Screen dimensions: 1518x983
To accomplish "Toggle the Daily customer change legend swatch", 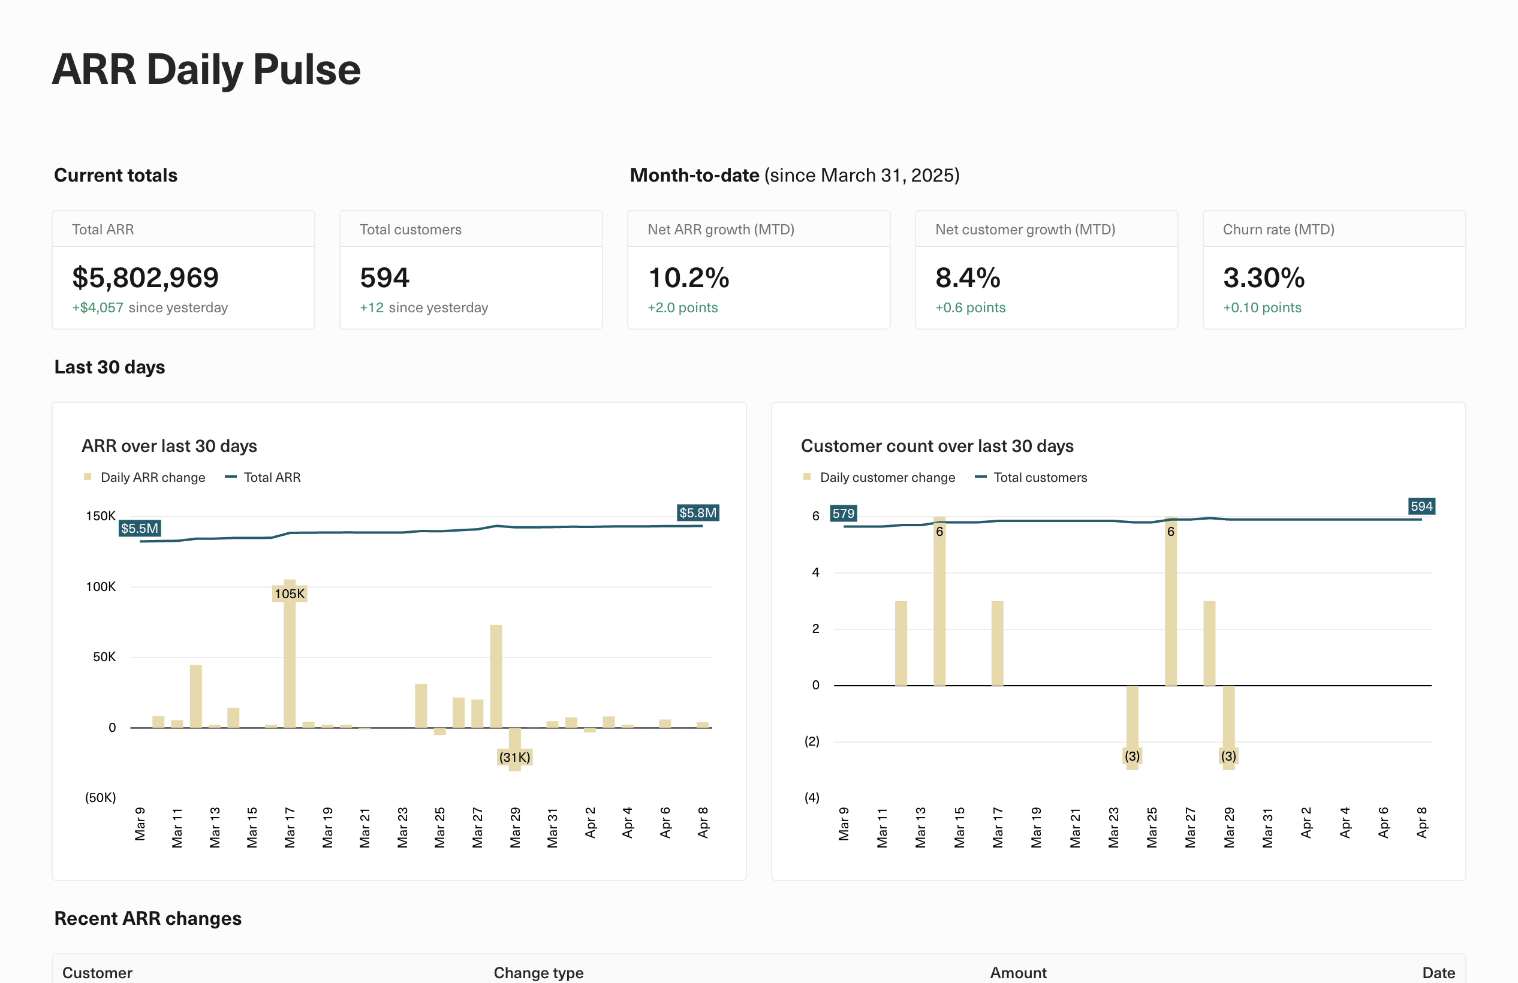I will 807,477.
